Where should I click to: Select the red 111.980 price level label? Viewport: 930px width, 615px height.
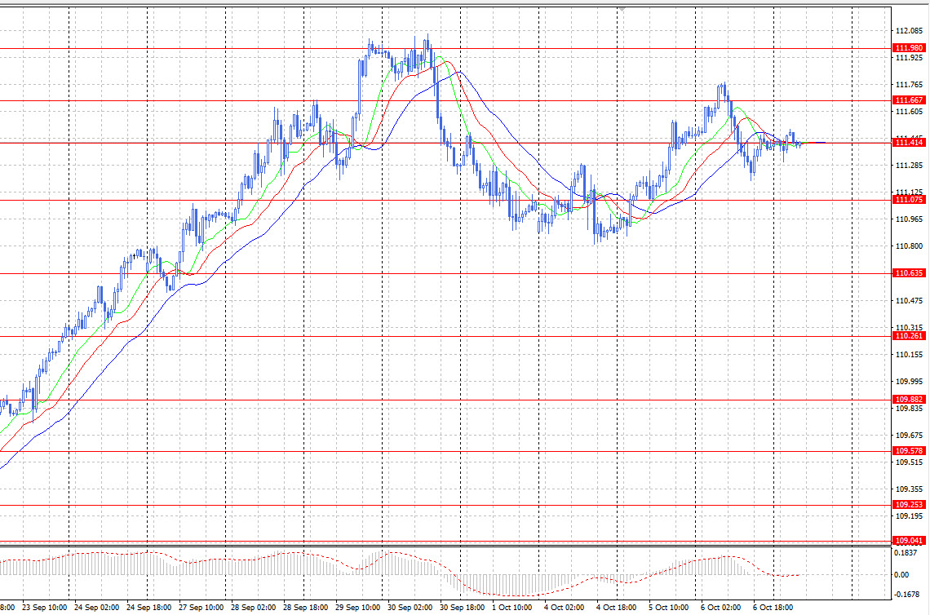[x=909, y=48]
